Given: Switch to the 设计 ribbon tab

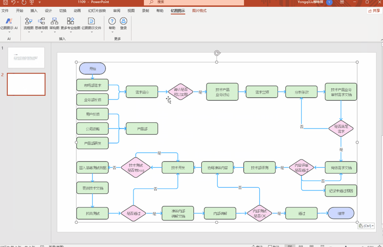Looking at the screenshot, I should coord(48,11).
